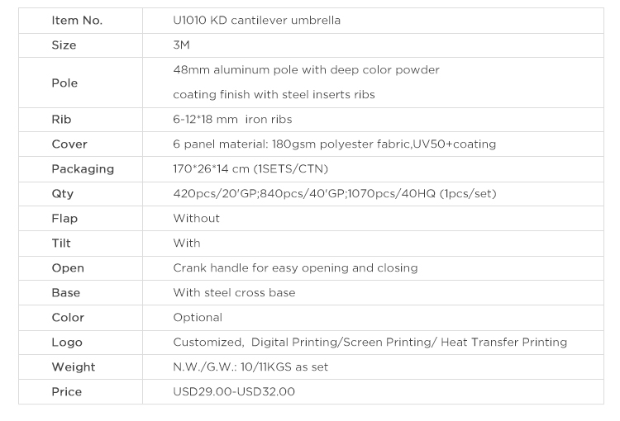620x421 pixels.
Task: Click the '3M' size value
Action: [x=182, y=45]
